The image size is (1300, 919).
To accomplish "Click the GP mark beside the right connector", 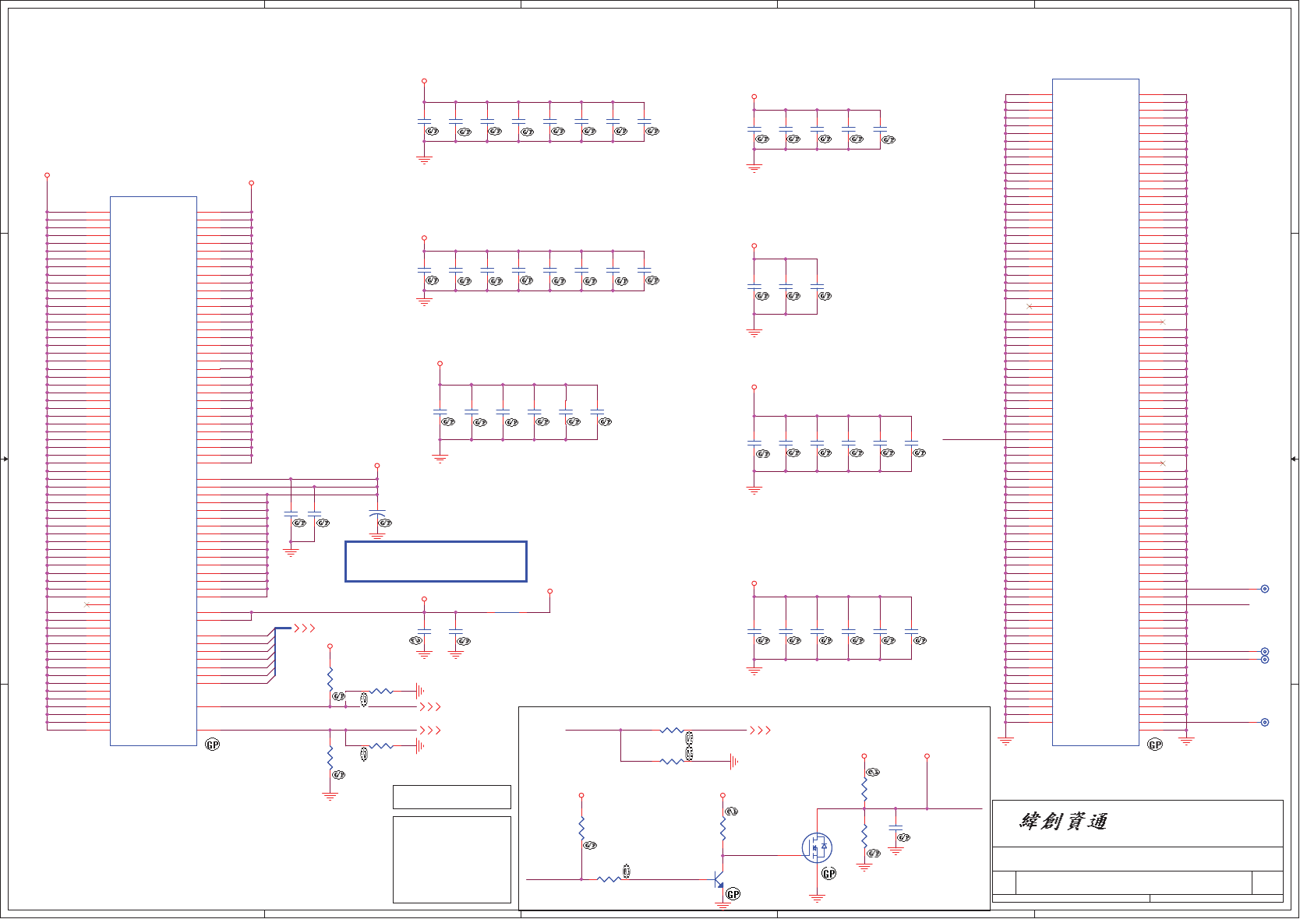I will click(1155, 745).
